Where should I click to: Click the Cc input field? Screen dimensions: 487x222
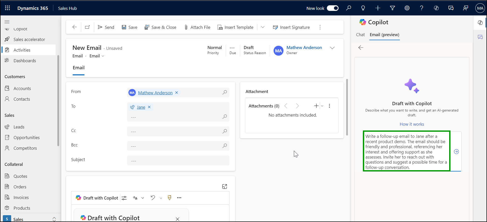tap(178, 131)
